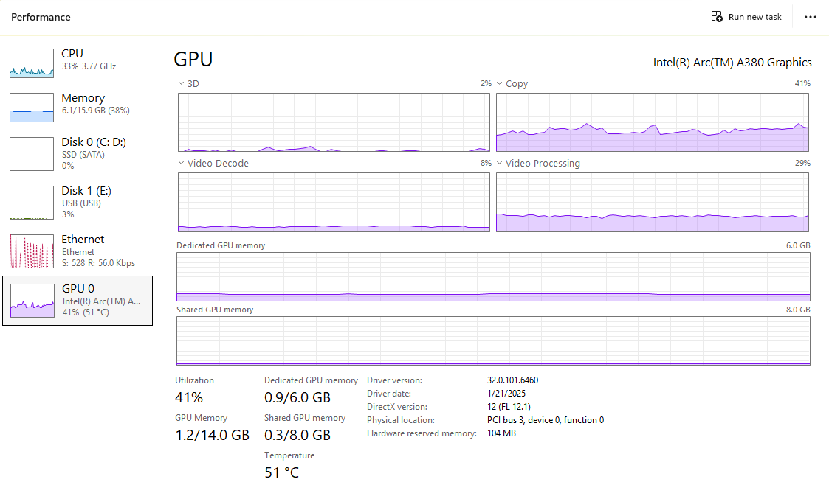Click the Dedicated GPU memory graph
This screenshot has height=496, width=829.
492,277
